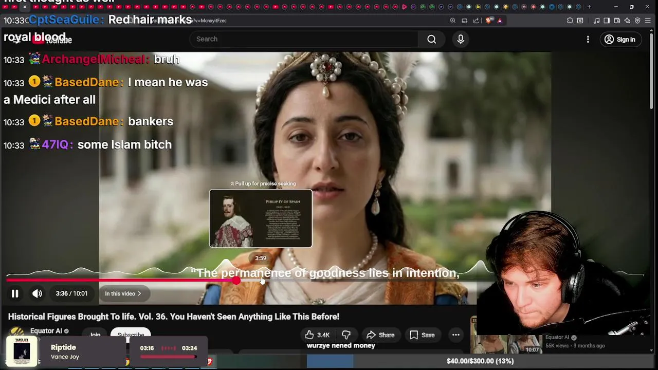Toggle the browser sidebar panel icon
The height and width of the screenshot is (370, 658).
tap(607, 21)
